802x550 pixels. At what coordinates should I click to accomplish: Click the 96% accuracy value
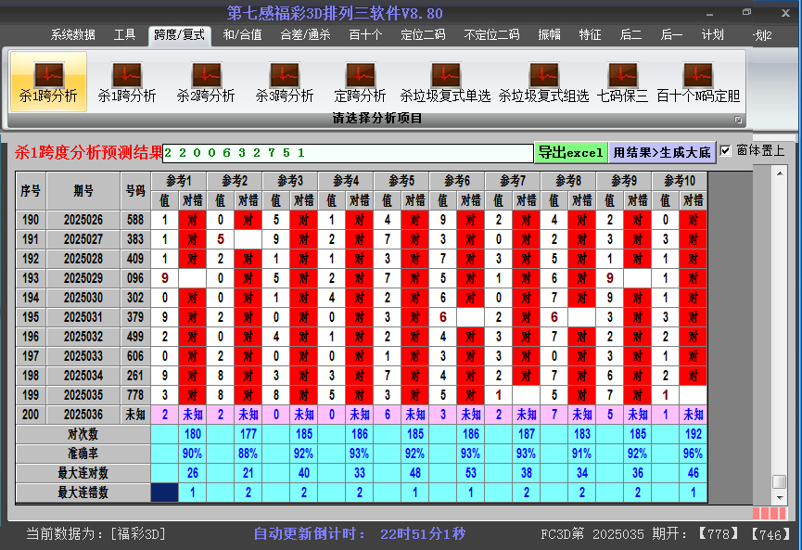point(694,454)
